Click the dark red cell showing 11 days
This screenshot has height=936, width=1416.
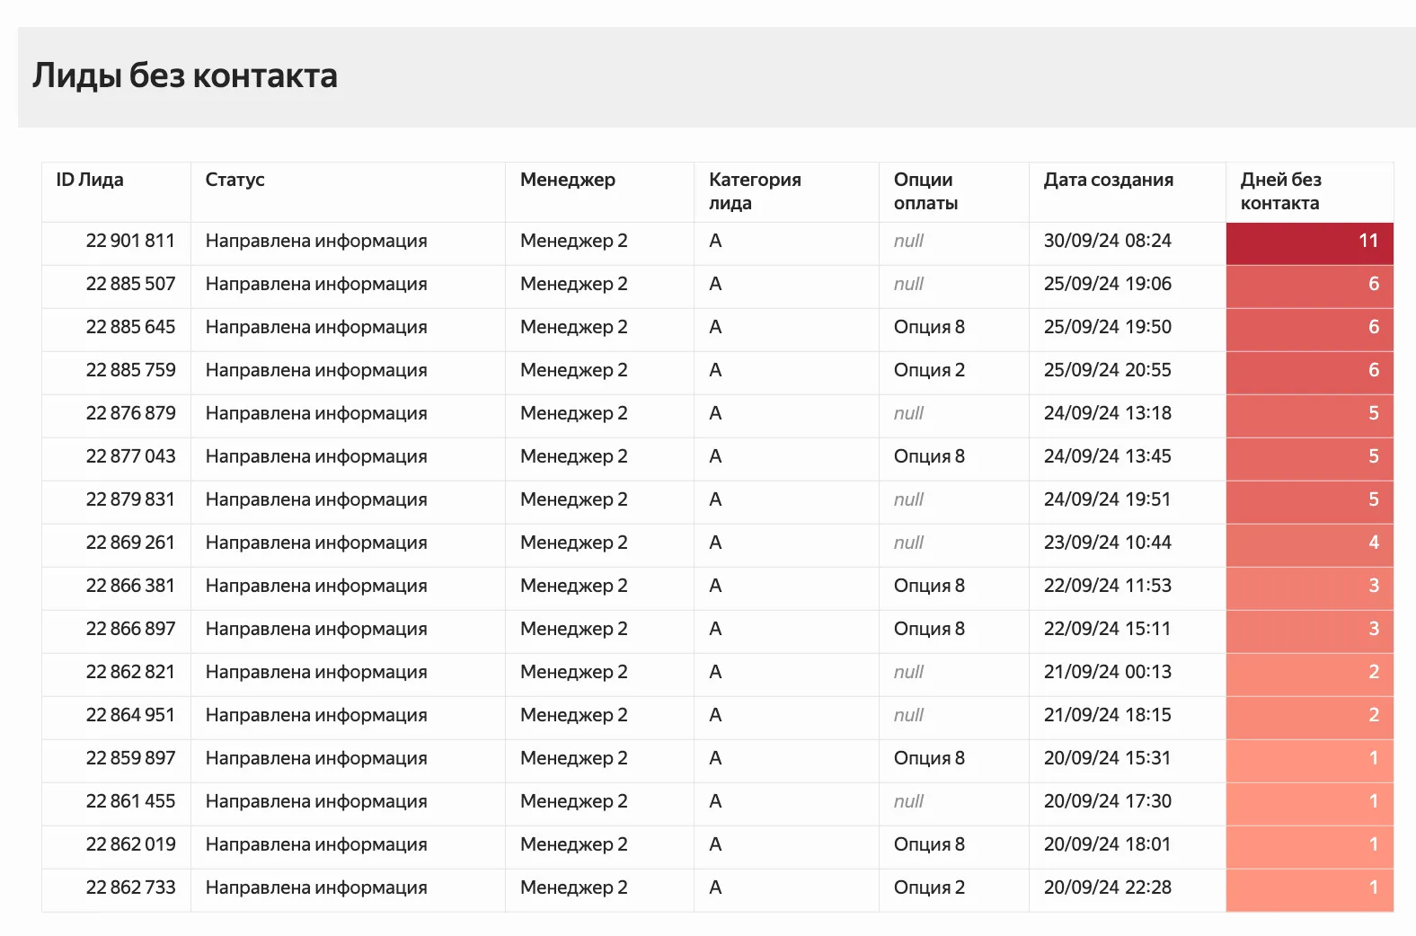tap(1309, 241)
